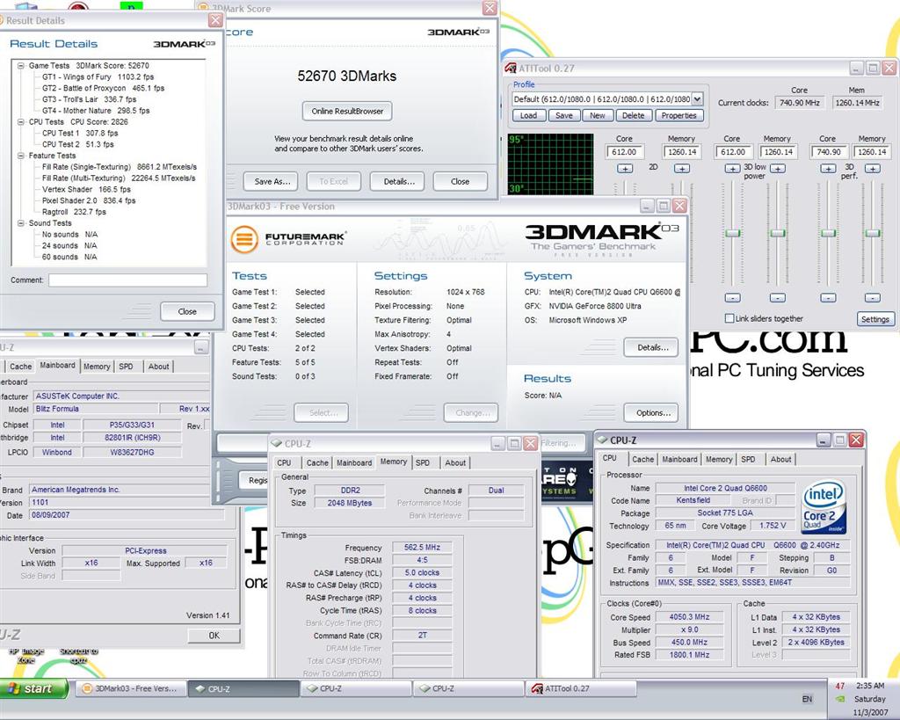Increase 2D Memory clock plus button
900x720 pixels.
(681, 169)
